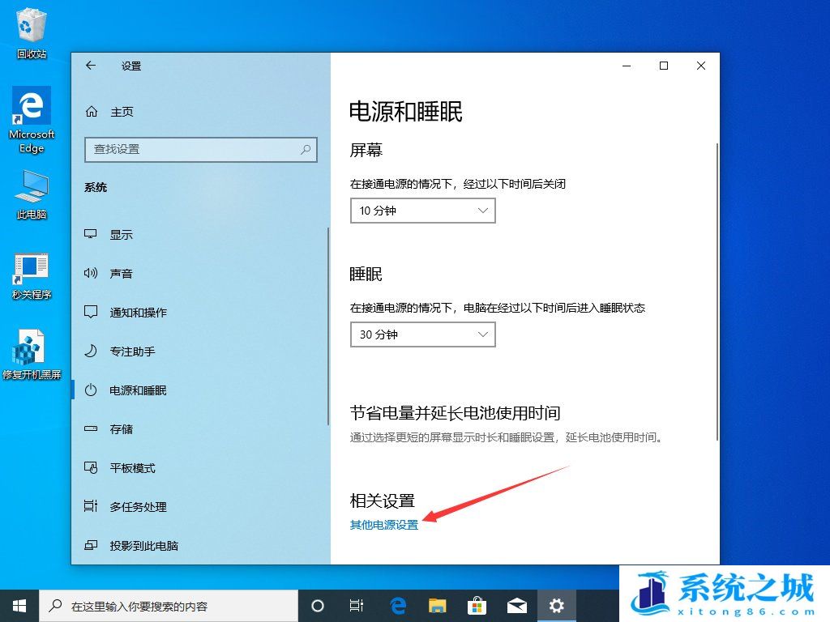This screenshot has height=622, width=830.
Task: Open the sleep timeout dropdown showing 30 分钟
Action: click(422, 334)
